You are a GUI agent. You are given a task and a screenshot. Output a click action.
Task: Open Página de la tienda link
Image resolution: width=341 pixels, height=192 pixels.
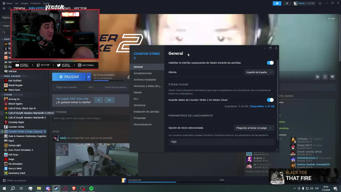point(66,87)
